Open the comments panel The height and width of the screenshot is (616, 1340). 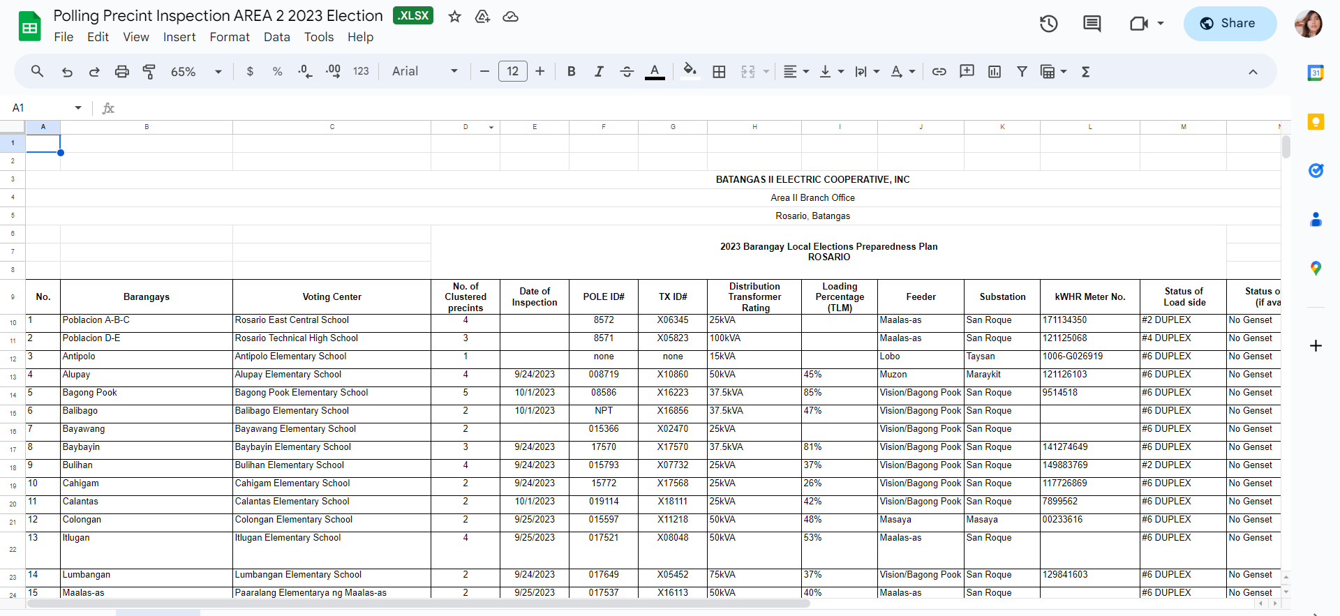click(x=1092, y=24)
